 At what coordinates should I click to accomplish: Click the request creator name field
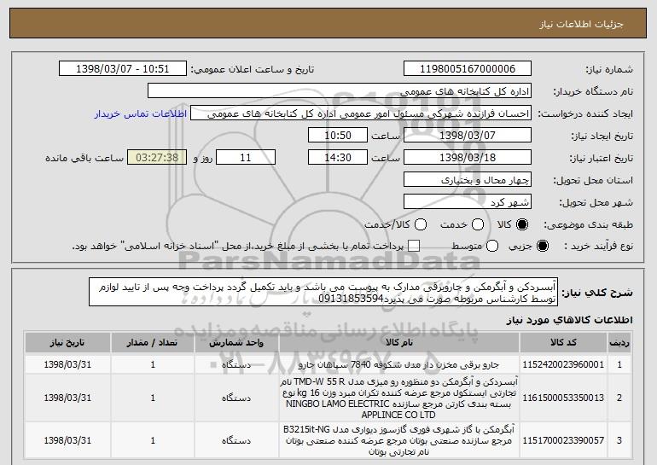point(361,113)
